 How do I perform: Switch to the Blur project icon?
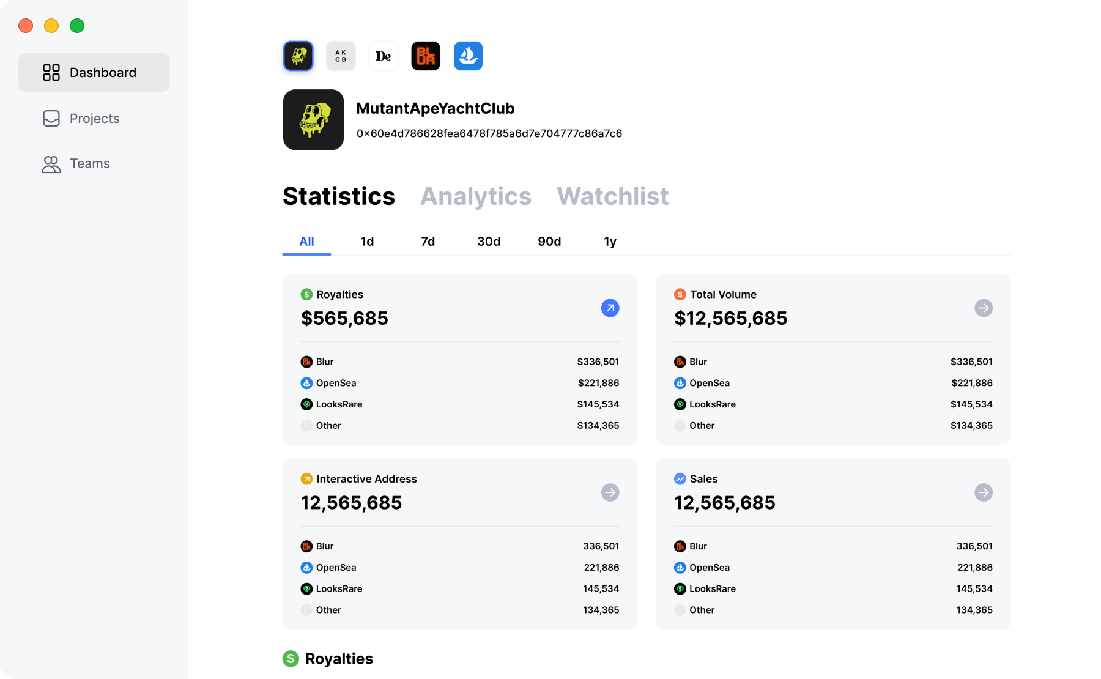point(426,56)
